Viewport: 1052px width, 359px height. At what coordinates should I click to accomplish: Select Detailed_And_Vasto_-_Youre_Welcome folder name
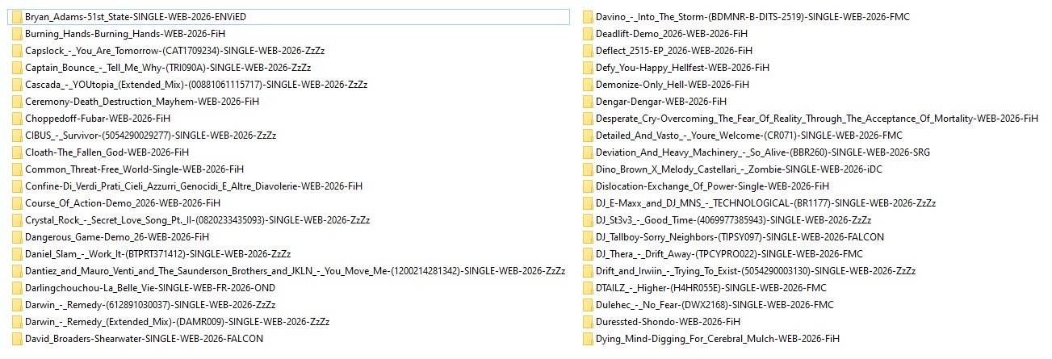tap(748, 135)
